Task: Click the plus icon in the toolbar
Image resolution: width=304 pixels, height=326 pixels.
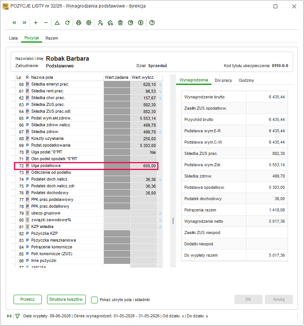Action: click(36, 23)
